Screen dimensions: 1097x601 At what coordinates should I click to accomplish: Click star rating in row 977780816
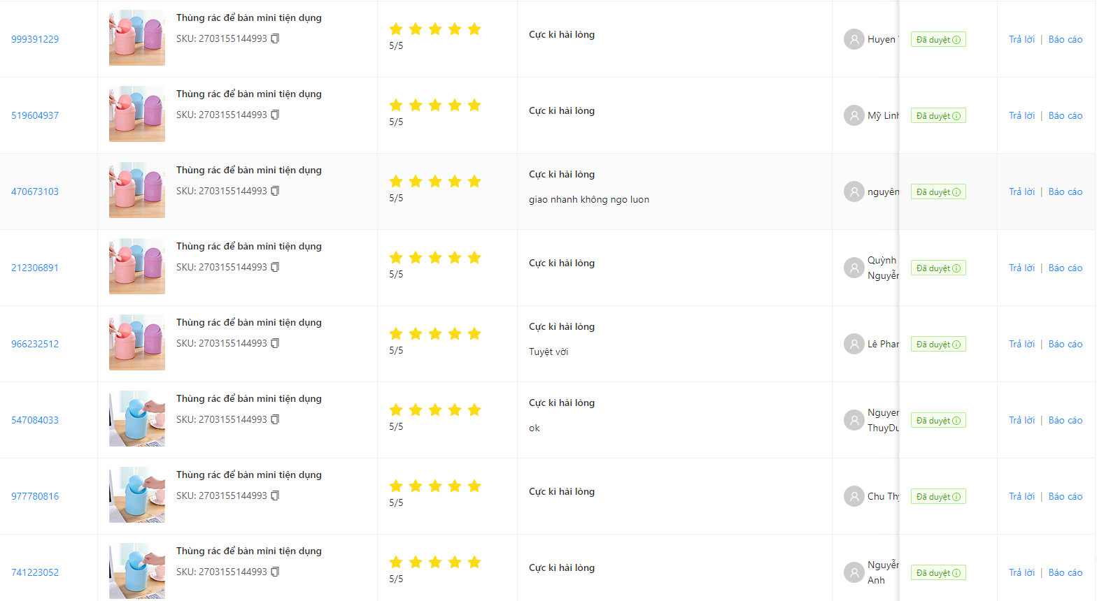point(434,486)
